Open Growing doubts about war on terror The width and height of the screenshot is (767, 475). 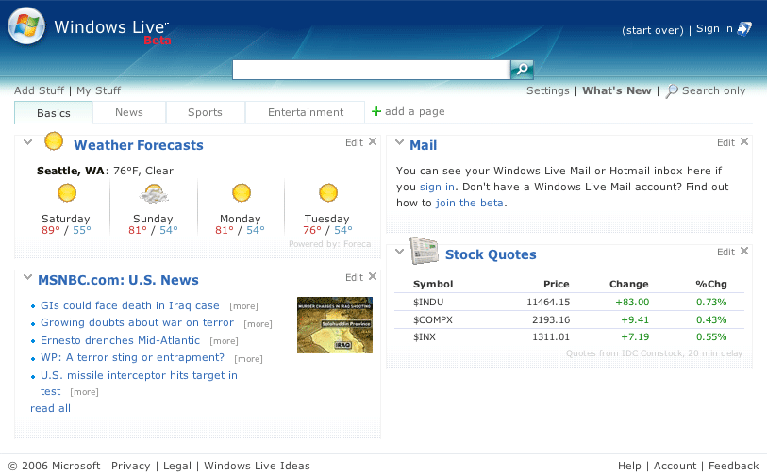[138, 322]
